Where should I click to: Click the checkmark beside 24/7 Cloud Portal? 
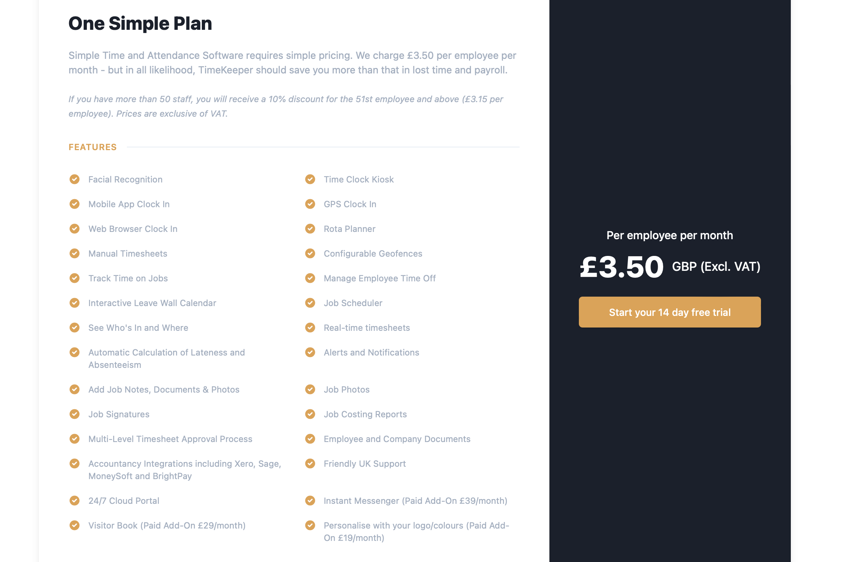coord(75,501)
